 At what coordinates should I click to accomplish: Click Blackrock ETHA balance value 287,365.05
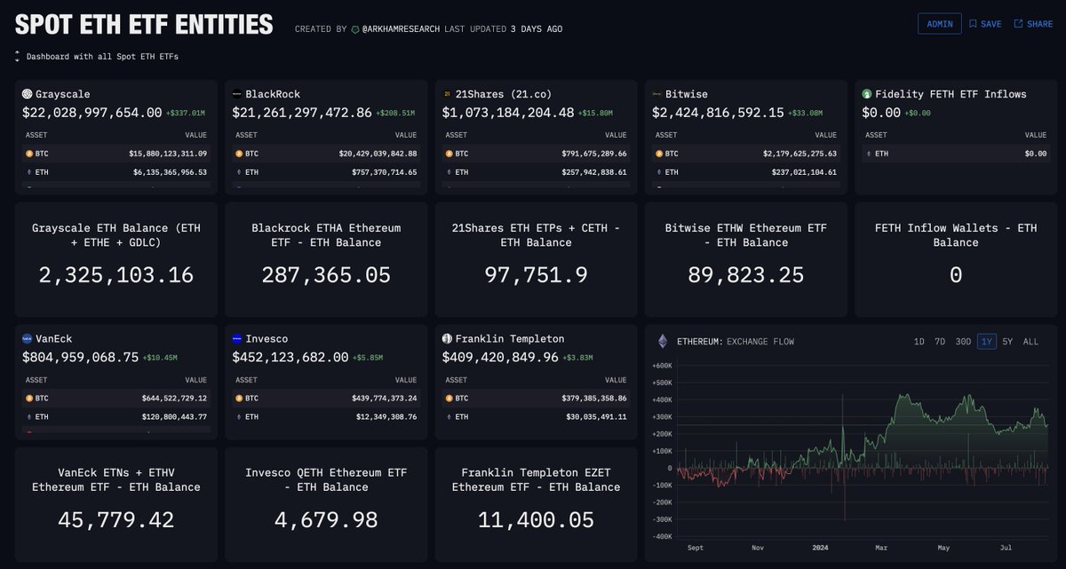[326, 275]
